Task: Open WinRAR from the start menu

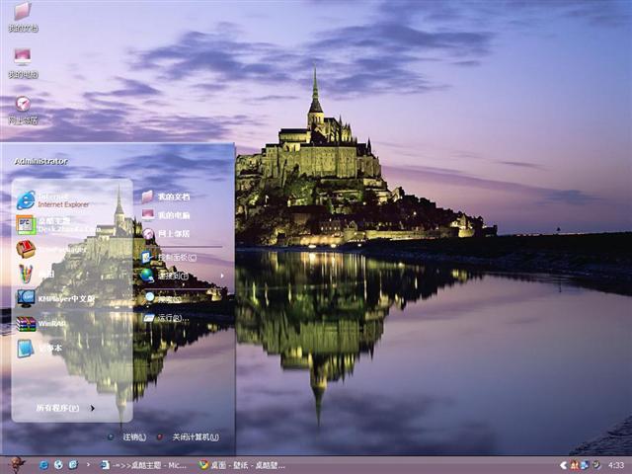Action: coord(41,324)
